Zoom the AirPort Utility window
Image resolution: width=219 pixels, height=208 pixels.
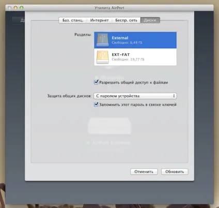21,8
